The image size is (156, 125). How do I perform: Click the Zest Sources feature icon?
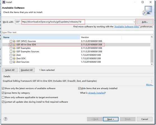click(14, 62)
